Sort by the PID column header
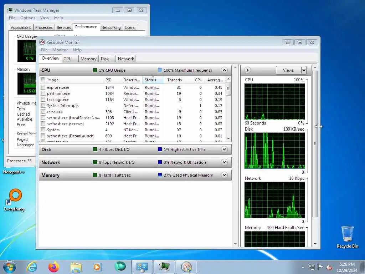This screenshot has width=365, height=274. (x=112, y=80)
